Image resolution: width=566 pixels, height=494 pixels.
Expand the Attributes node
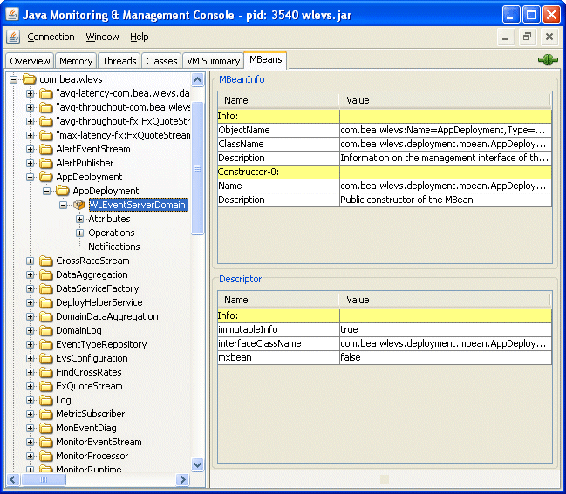[x=80, y=219]
